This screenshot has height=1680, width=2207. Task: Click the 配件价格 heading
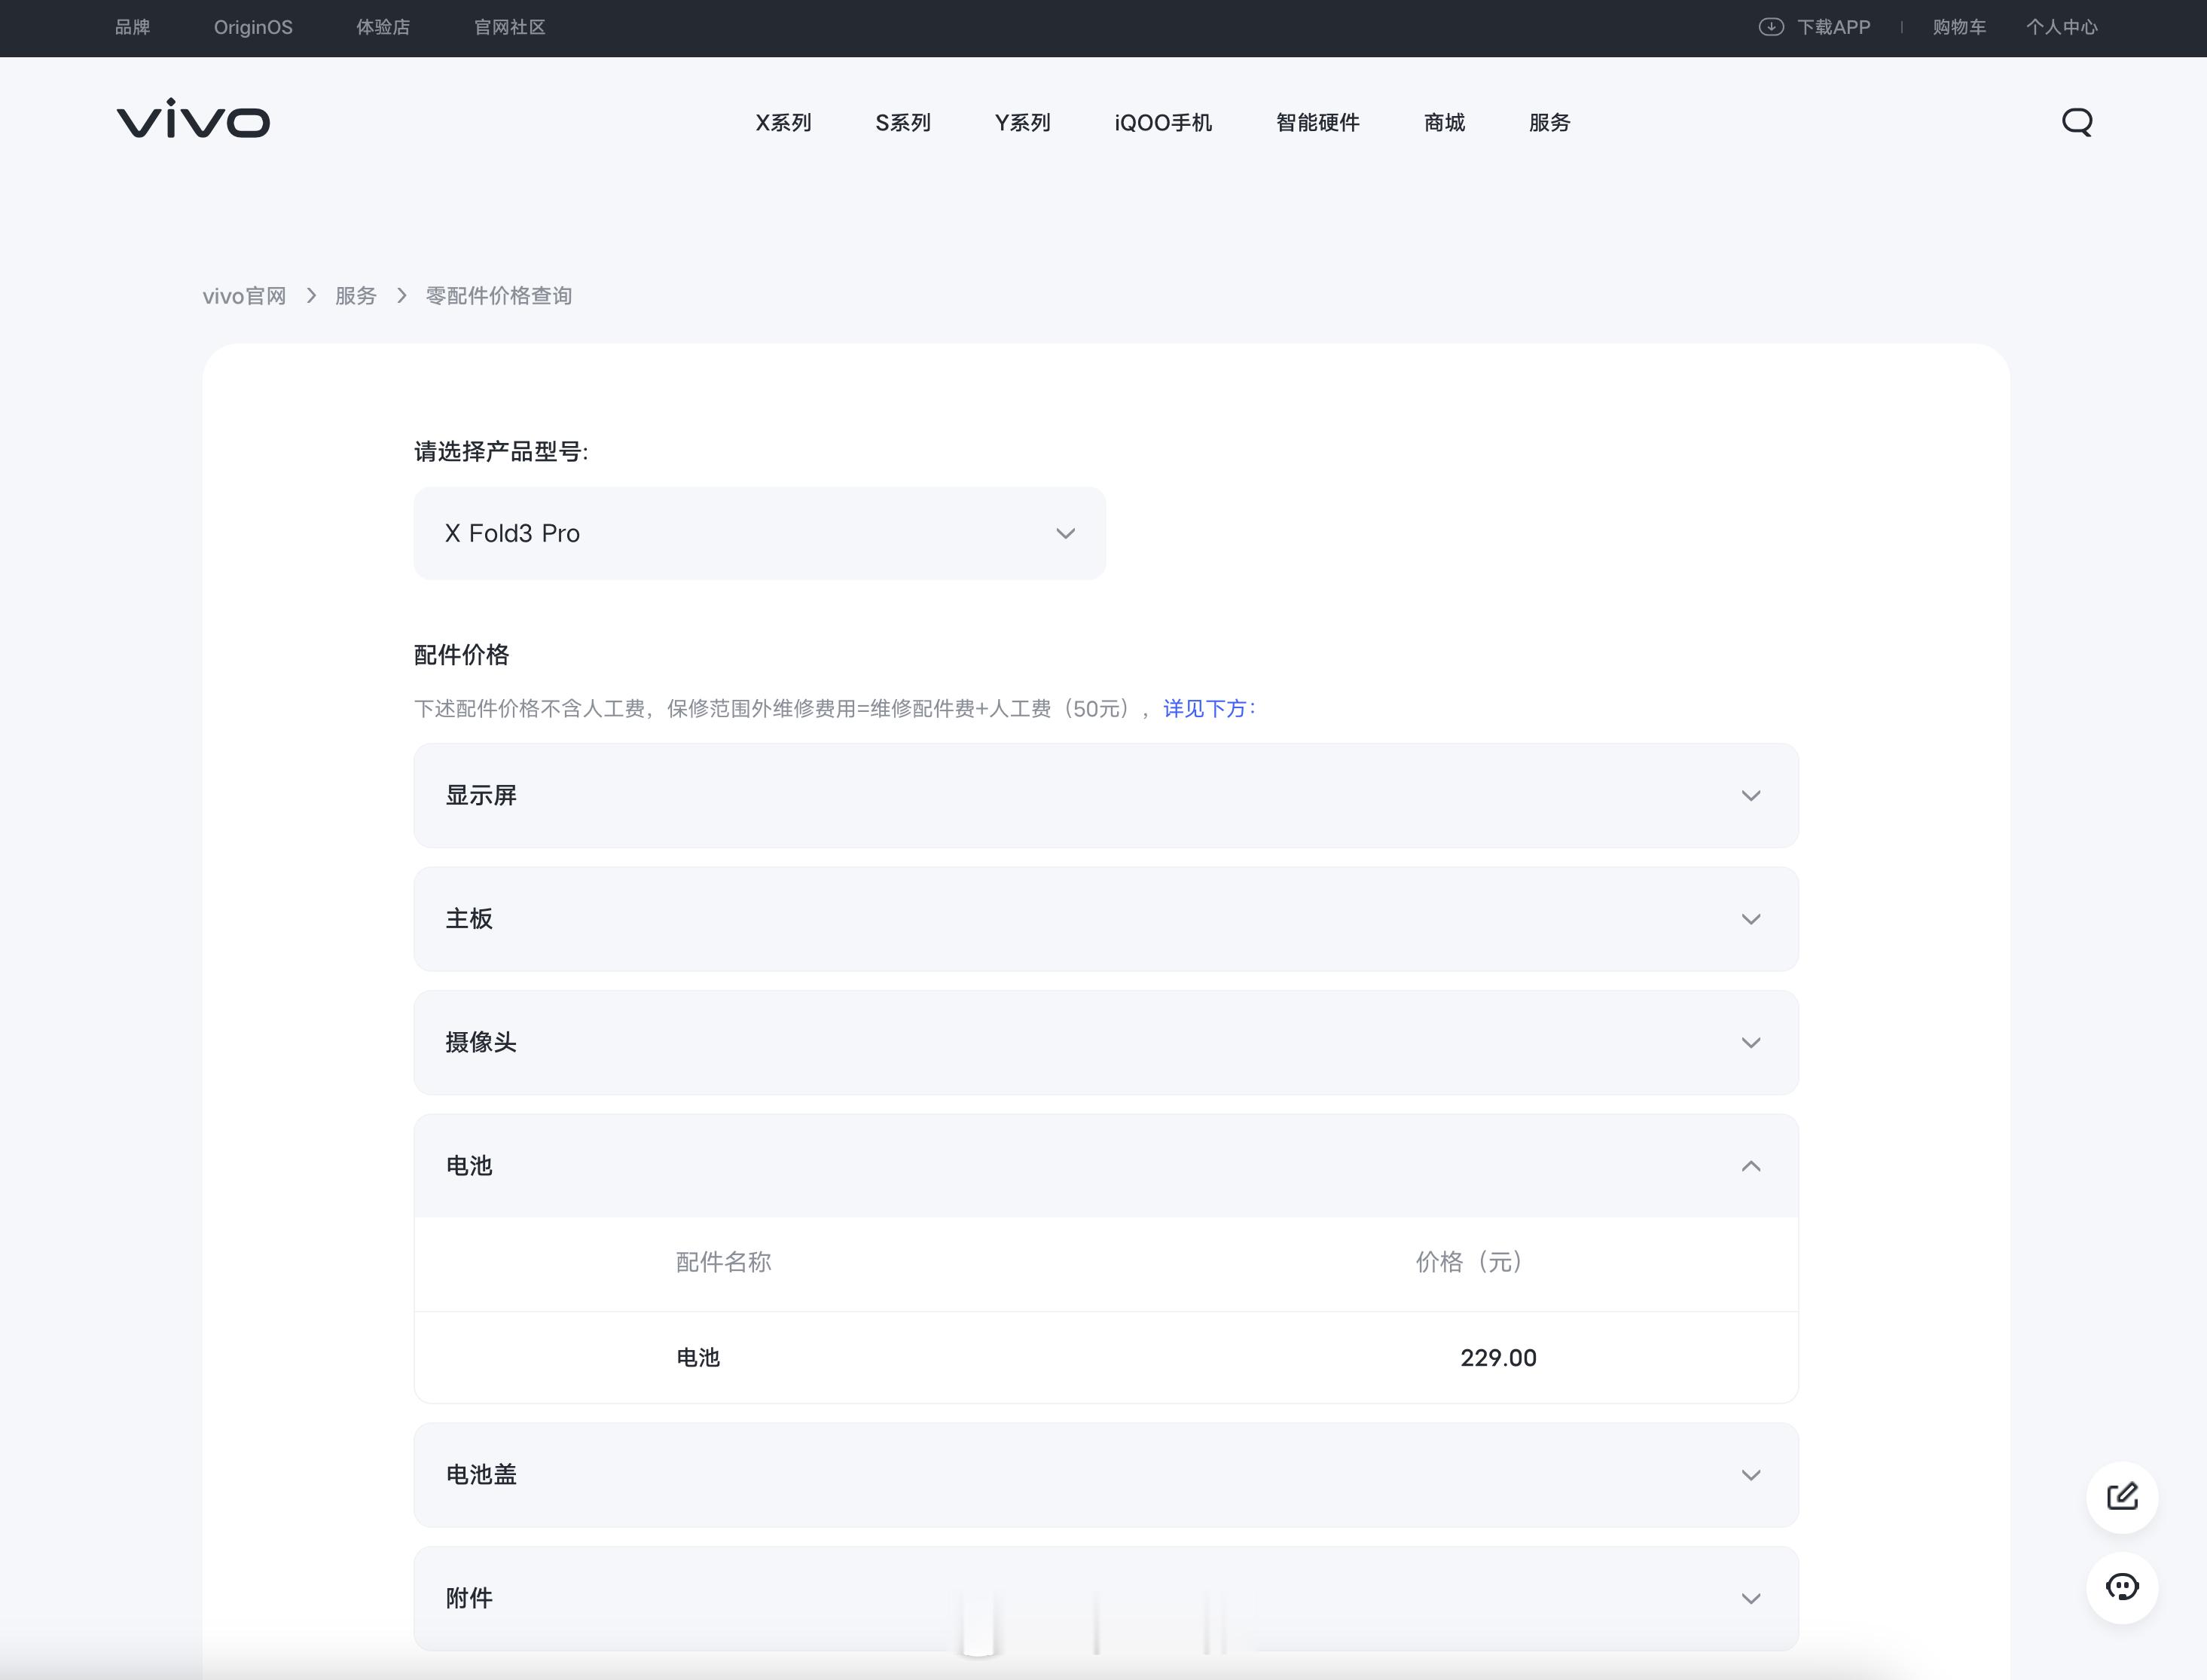[x=462, y=655]
